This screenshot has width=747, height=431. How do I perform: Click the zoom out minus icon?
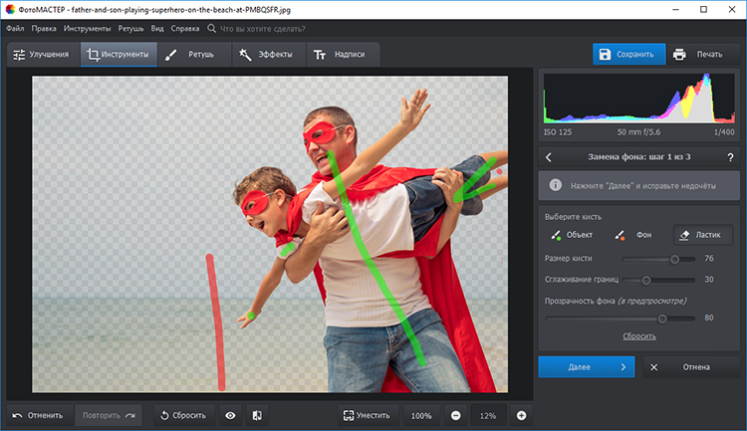tap(455, 415)
